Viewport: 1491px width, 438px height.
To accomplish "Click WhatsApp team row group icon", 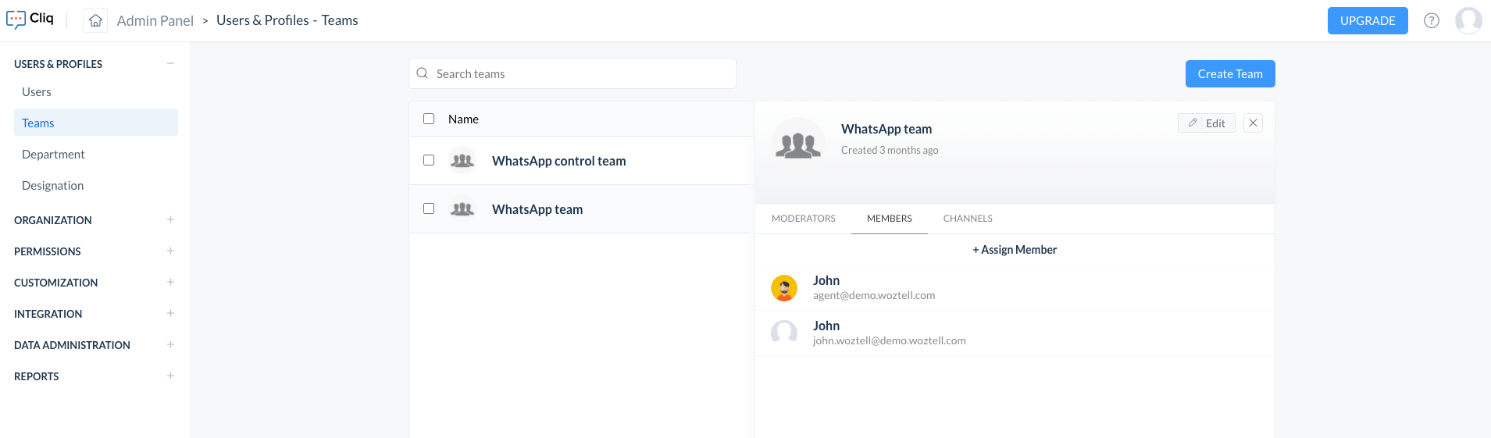I will click(x=462, y=209).
